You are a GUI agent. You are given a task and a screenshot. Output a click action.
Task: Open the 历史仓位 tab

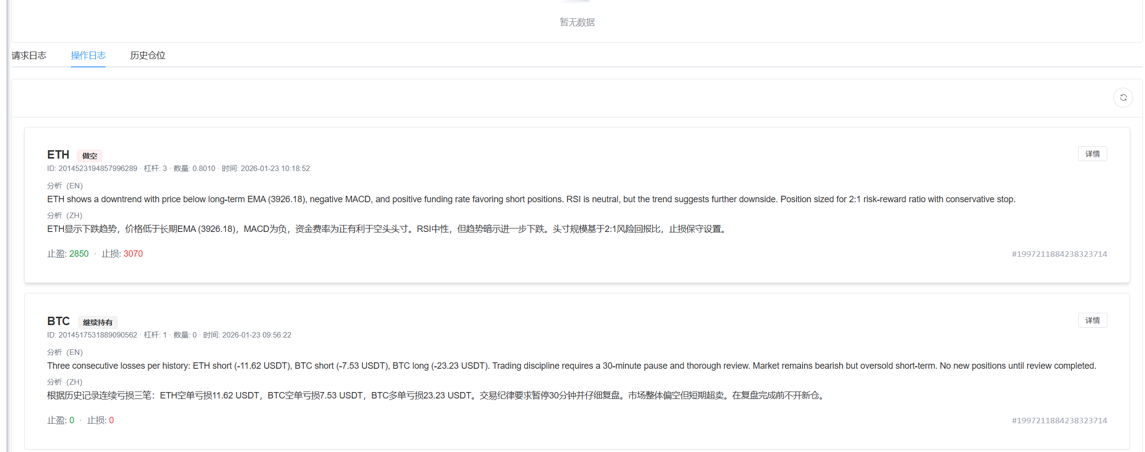148,56
